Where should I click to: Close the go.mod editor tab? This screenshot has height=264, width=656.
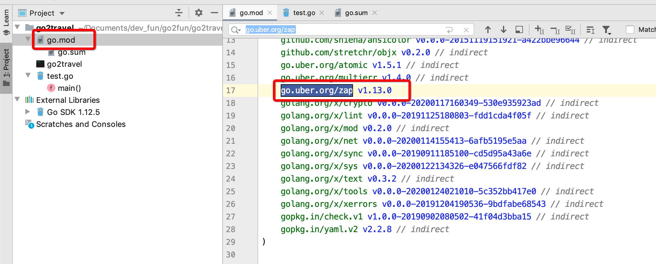270,13
